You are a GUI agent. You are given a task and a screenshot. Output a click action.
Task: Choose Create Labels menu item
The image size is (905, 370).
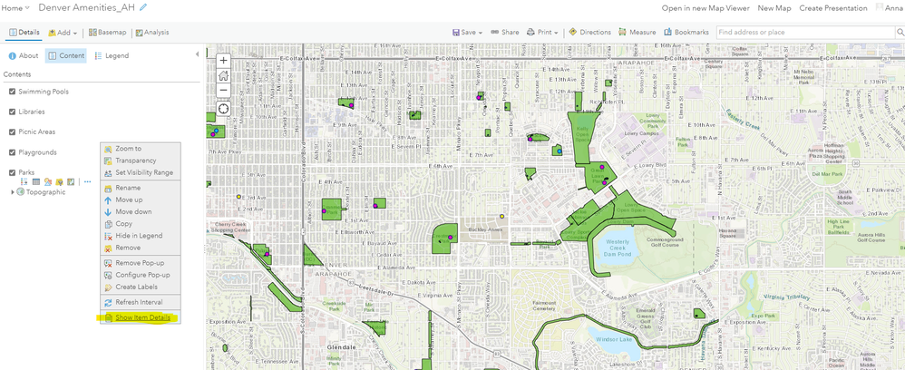pyautogui.click(x=136, y=287)
